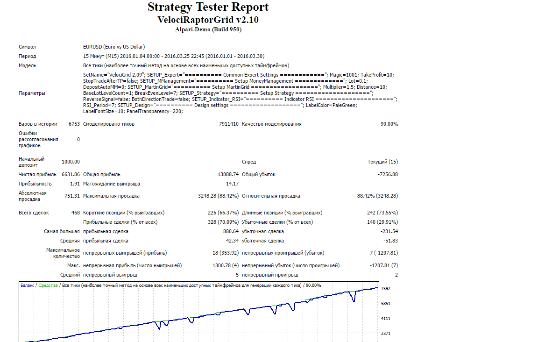Select the 14.17 expected payoff value
This screenshot has height=342, width=538.
(232, 184)
